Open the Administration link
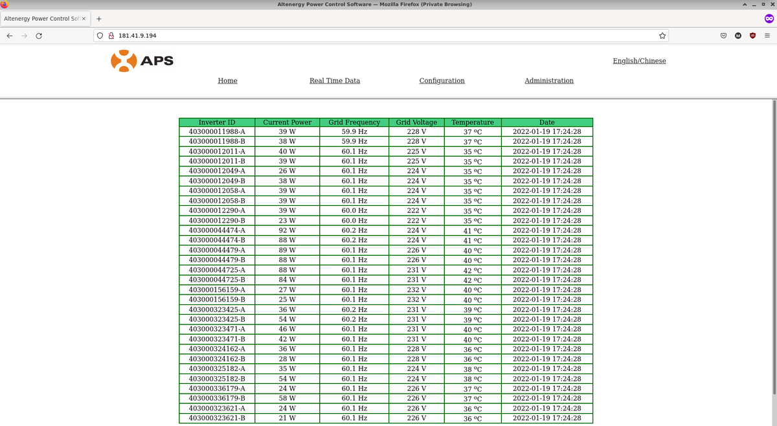 (549, 81)
